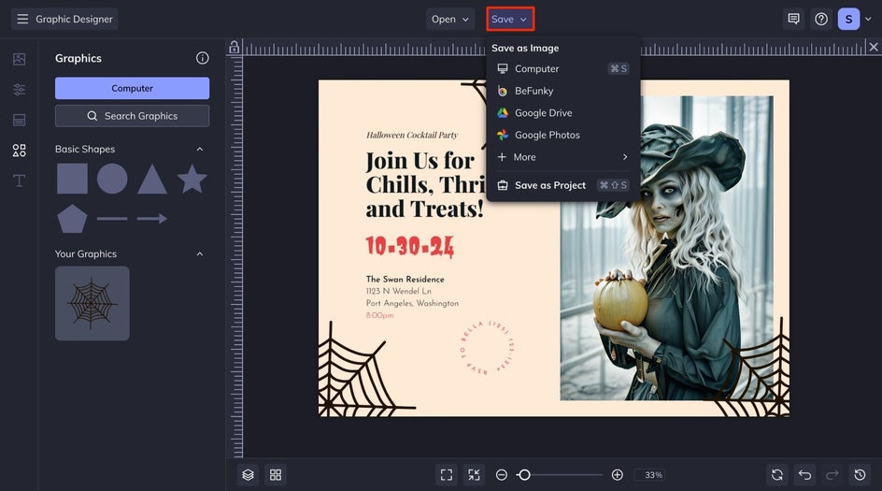Image resolution: width=882 pixels, height=491 pixels.
Task: Adjust the zoom slider handle
Action: click(524, 475)
